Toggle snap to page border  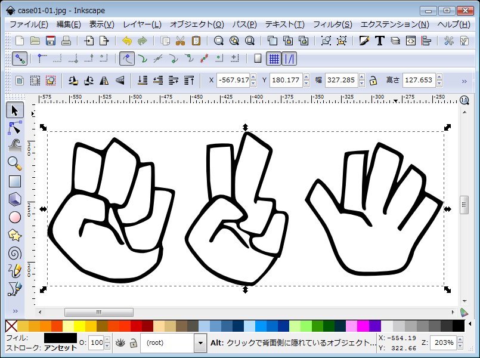pos(258,58)
